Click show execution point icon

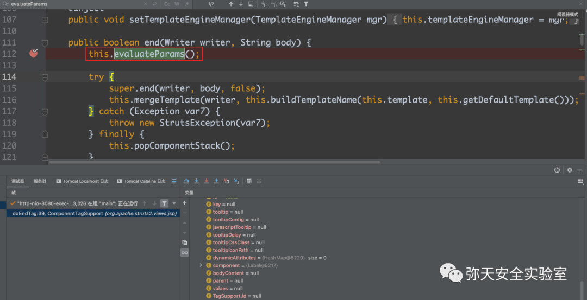coord(174,181)
